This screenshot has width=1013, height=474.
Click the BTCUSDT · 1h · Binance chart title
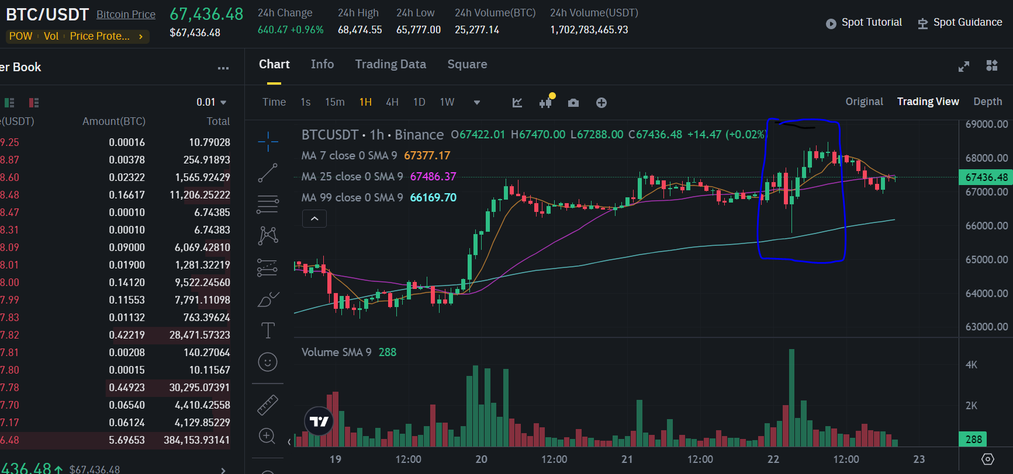point(372,135)
